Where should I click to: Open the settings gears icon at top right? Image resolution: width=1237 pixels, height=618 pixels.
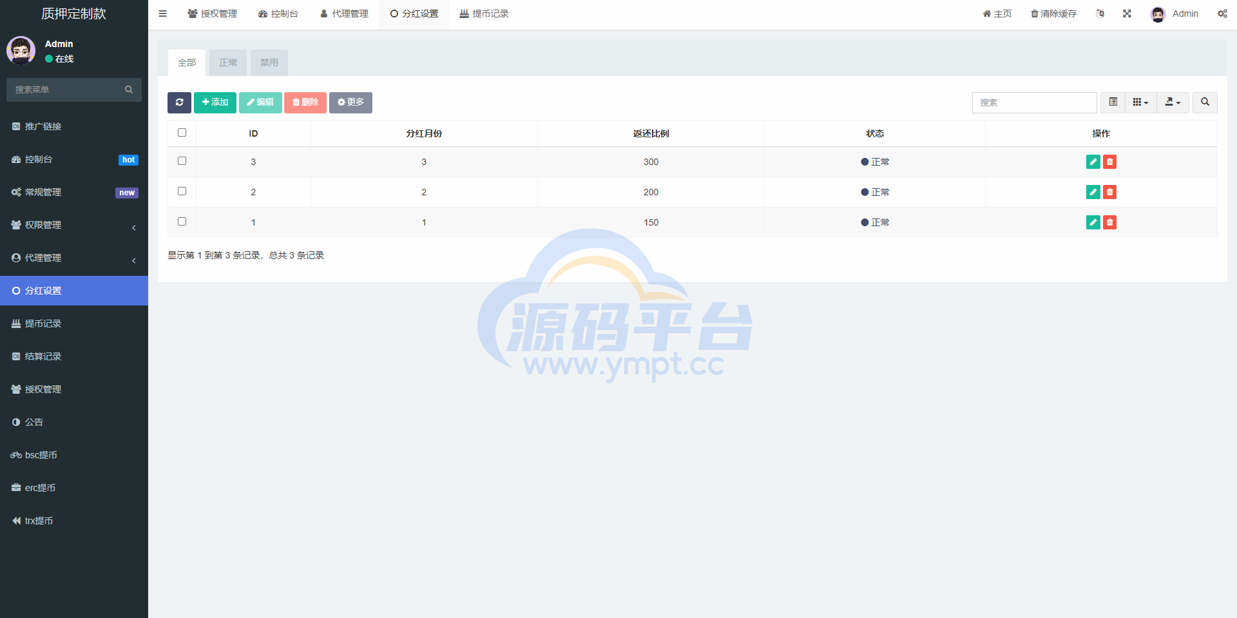(1222, 14)
